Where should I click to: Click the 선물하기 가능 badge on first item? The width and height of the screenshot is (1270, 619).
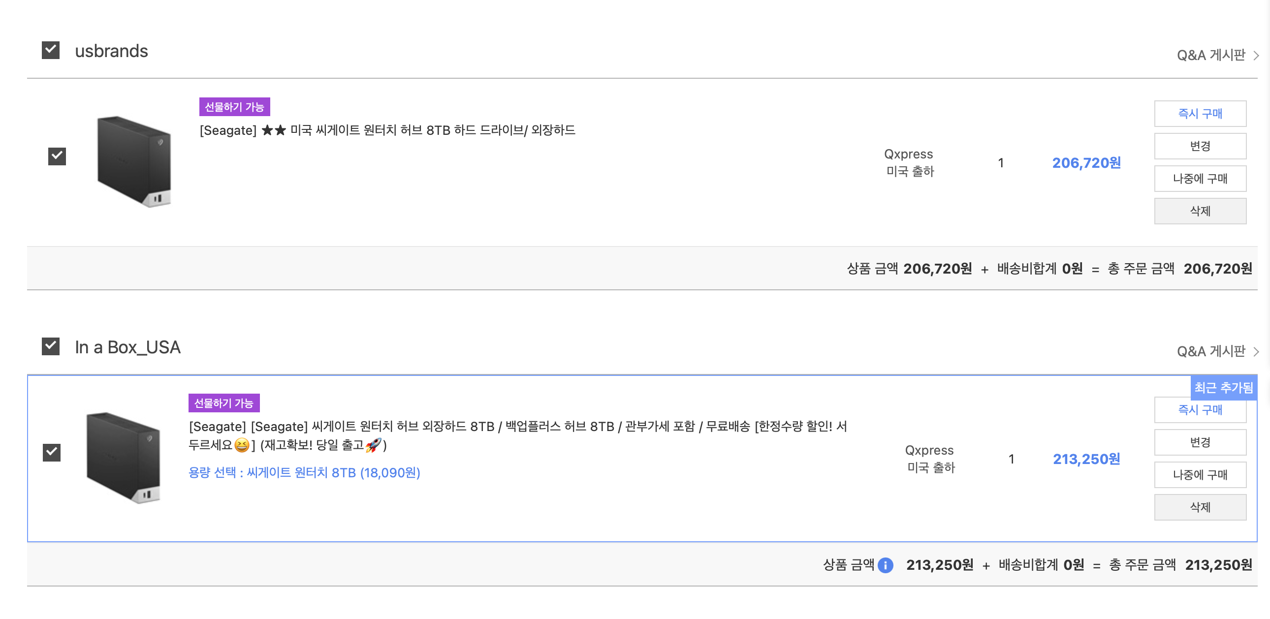(234, 107)
